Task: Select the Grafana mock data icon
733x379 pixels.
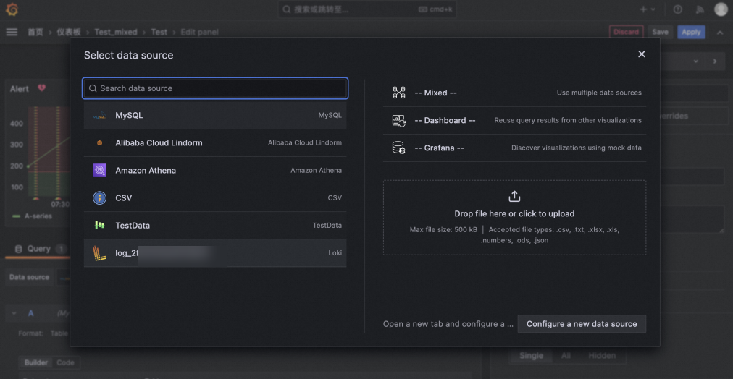Action: [398, 148]
